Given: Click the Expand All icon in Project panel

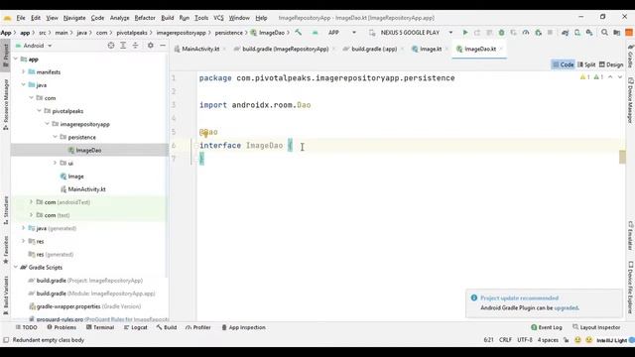Looking at the screenshot, I should 123,46.
